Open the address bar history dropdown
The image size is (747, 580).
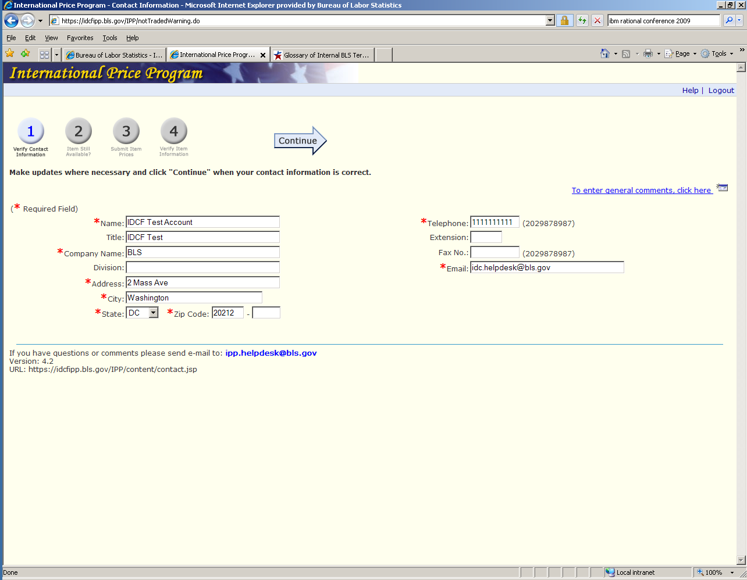pos(550,21)
